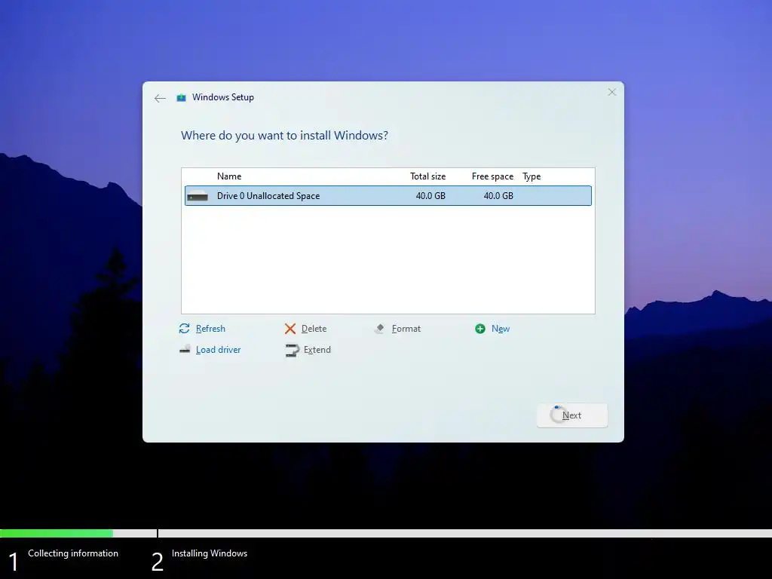Image resolution: width=772 pixels, height=579 pixels.
Task: Click the 40.0 GB total size value
Action: click(430, 195)
